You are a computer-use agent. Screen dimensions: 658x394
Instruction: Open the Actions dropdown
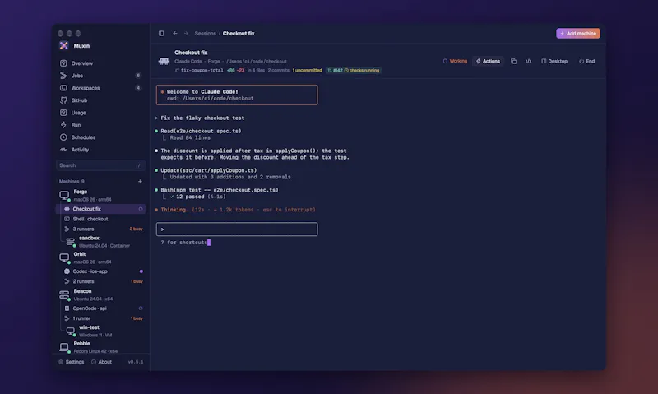[x=488, y=61]
